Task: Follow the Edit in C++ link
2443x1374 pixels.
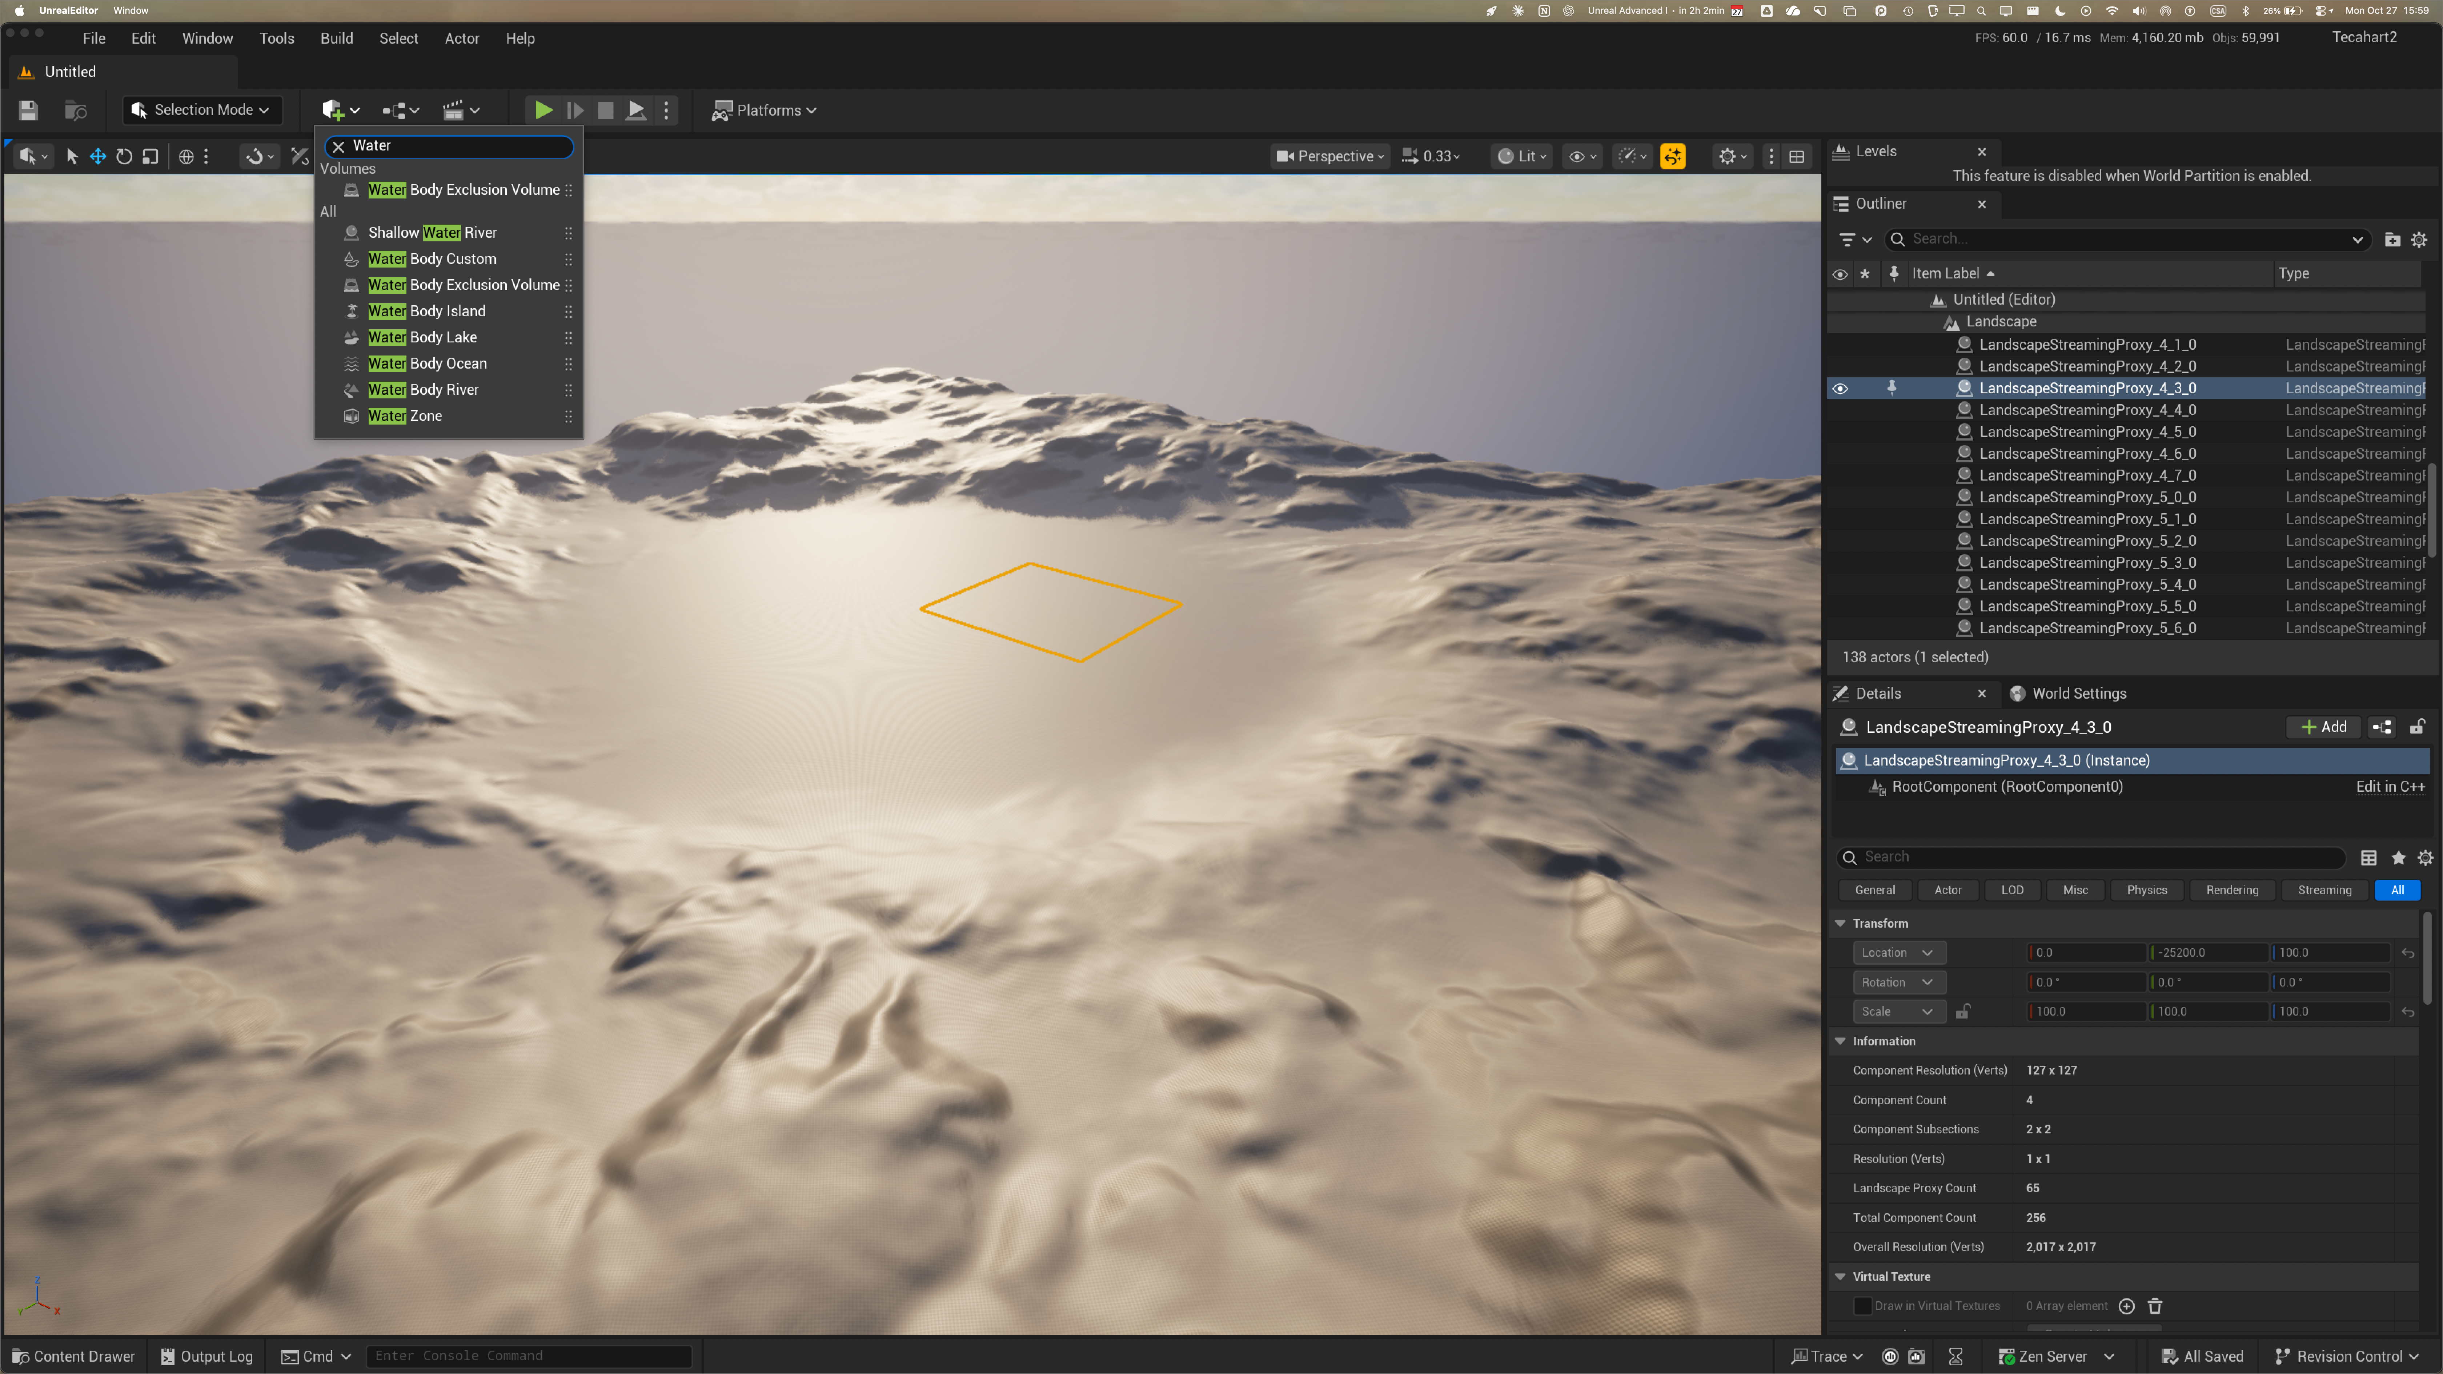Action: [2390, 787]
